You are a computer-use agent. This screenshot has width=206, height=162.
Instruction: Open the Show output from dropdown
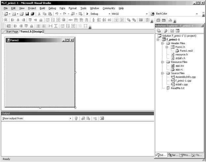point(71,119)
